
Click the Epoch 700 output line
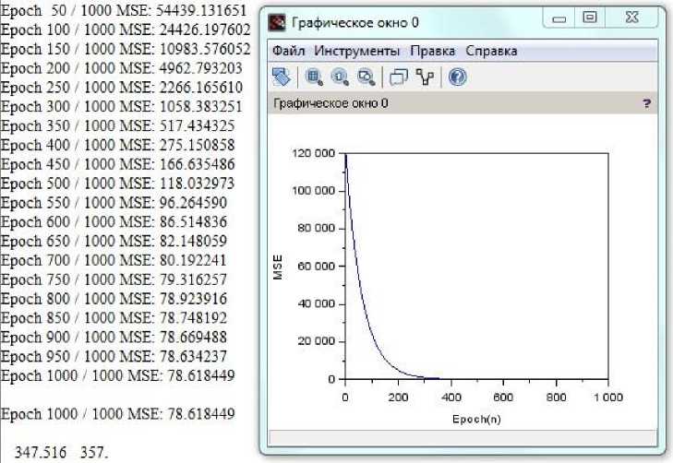click(x=114, y=260)
